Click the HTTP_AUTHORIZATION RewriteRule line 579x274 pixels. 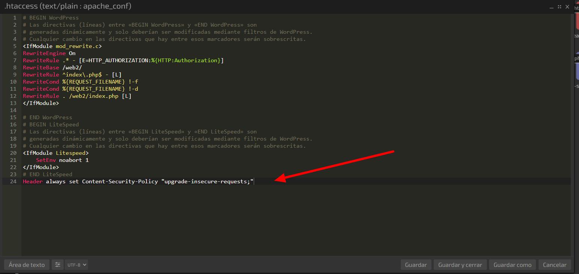pyautogui.click(x=123, y=60)
